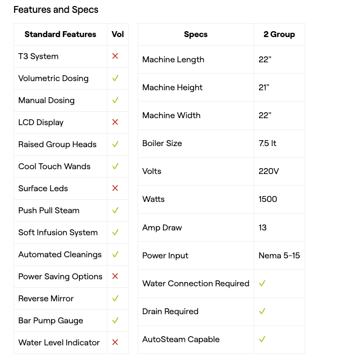Click the AutoSteam Capable checkmark
This screenshot has height=362, width=338.
pos(262,339)
